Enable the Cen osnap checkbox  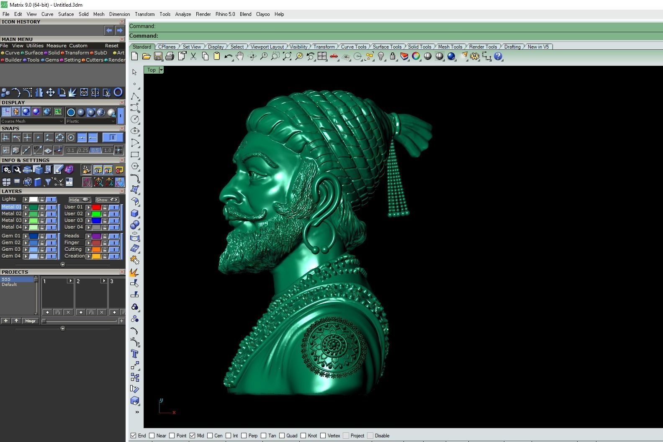click(210, 436)
